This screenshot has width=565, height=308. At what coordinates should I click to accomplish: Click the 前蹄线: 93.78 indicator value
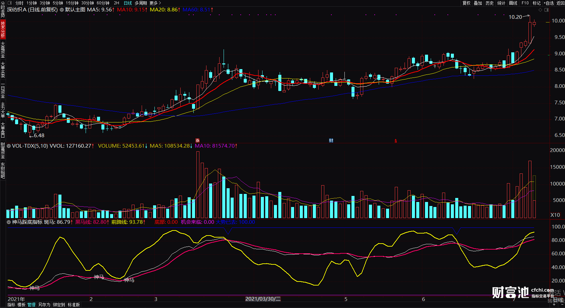tap(128, 222)
